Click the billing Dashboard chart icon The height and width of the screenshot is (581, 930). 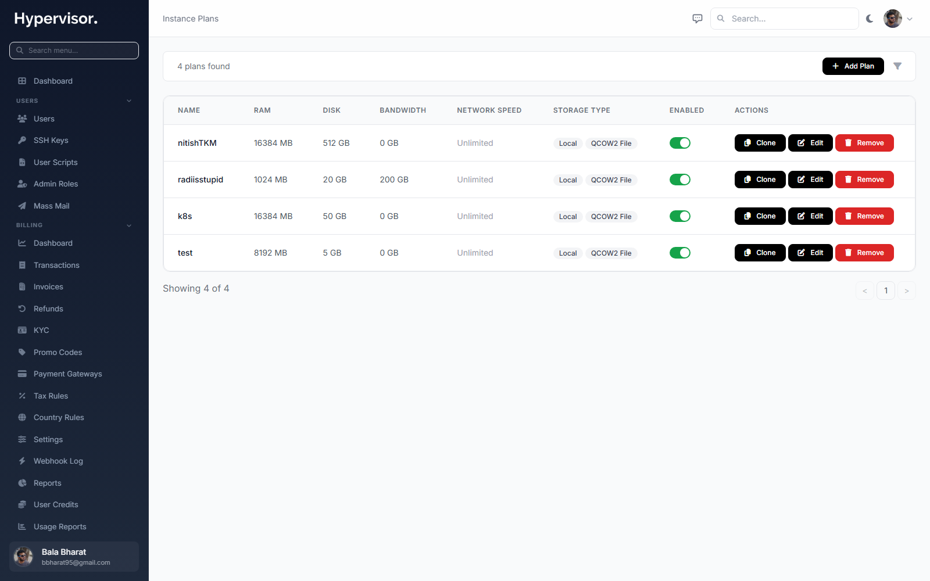tap(22, 243)
